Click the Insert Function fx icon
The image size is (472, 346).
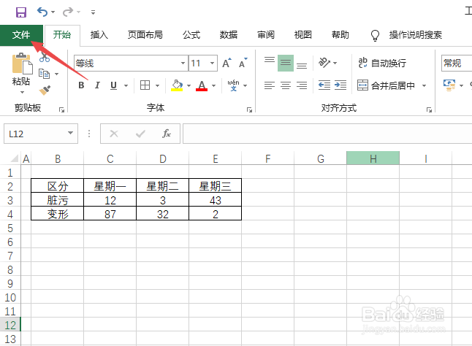[166, 134]
